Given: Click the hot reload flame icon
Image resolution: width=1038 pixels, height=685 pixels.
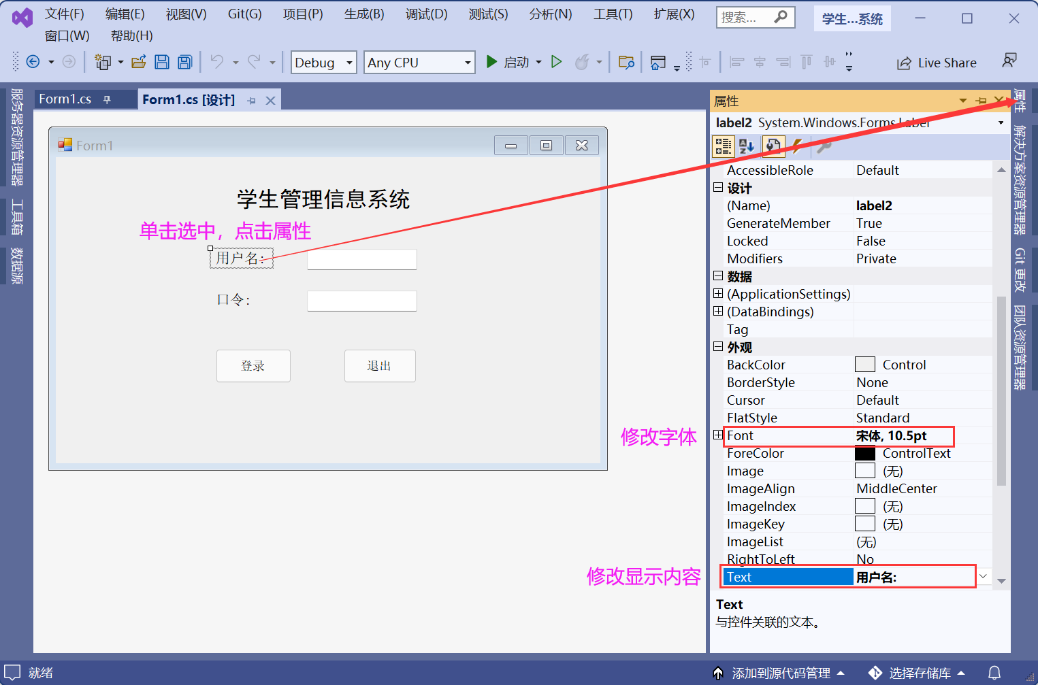Looking at the screenshot, I should click(x=582, y=62).
